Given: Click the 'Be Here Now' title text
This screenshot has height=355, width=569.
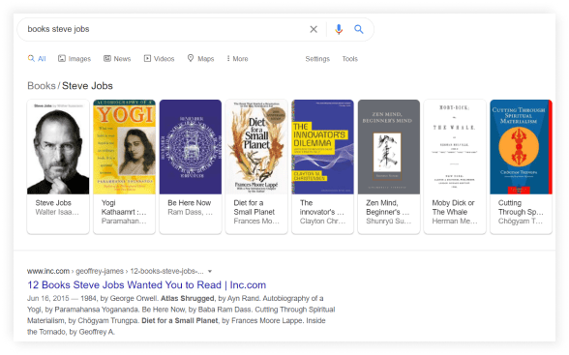Looking at the screenshot, I should [190, 203].
